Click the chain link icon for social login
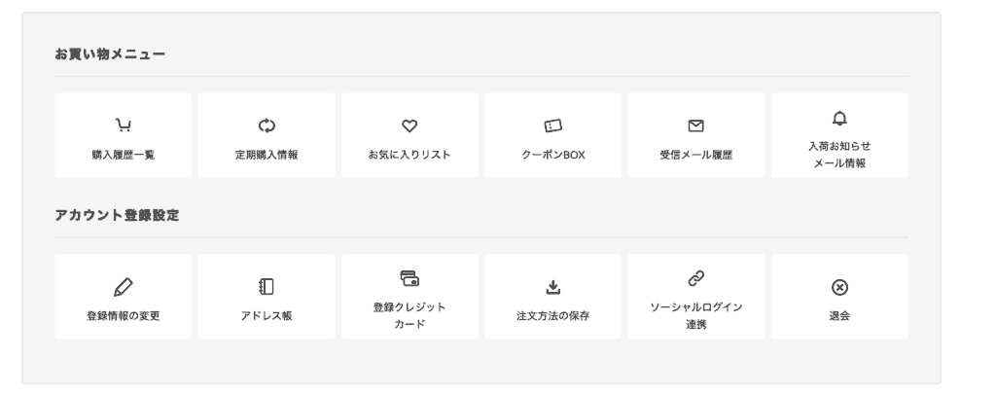Image resolution: width=996 pixels, height=394 pixels. coord(696,278)
